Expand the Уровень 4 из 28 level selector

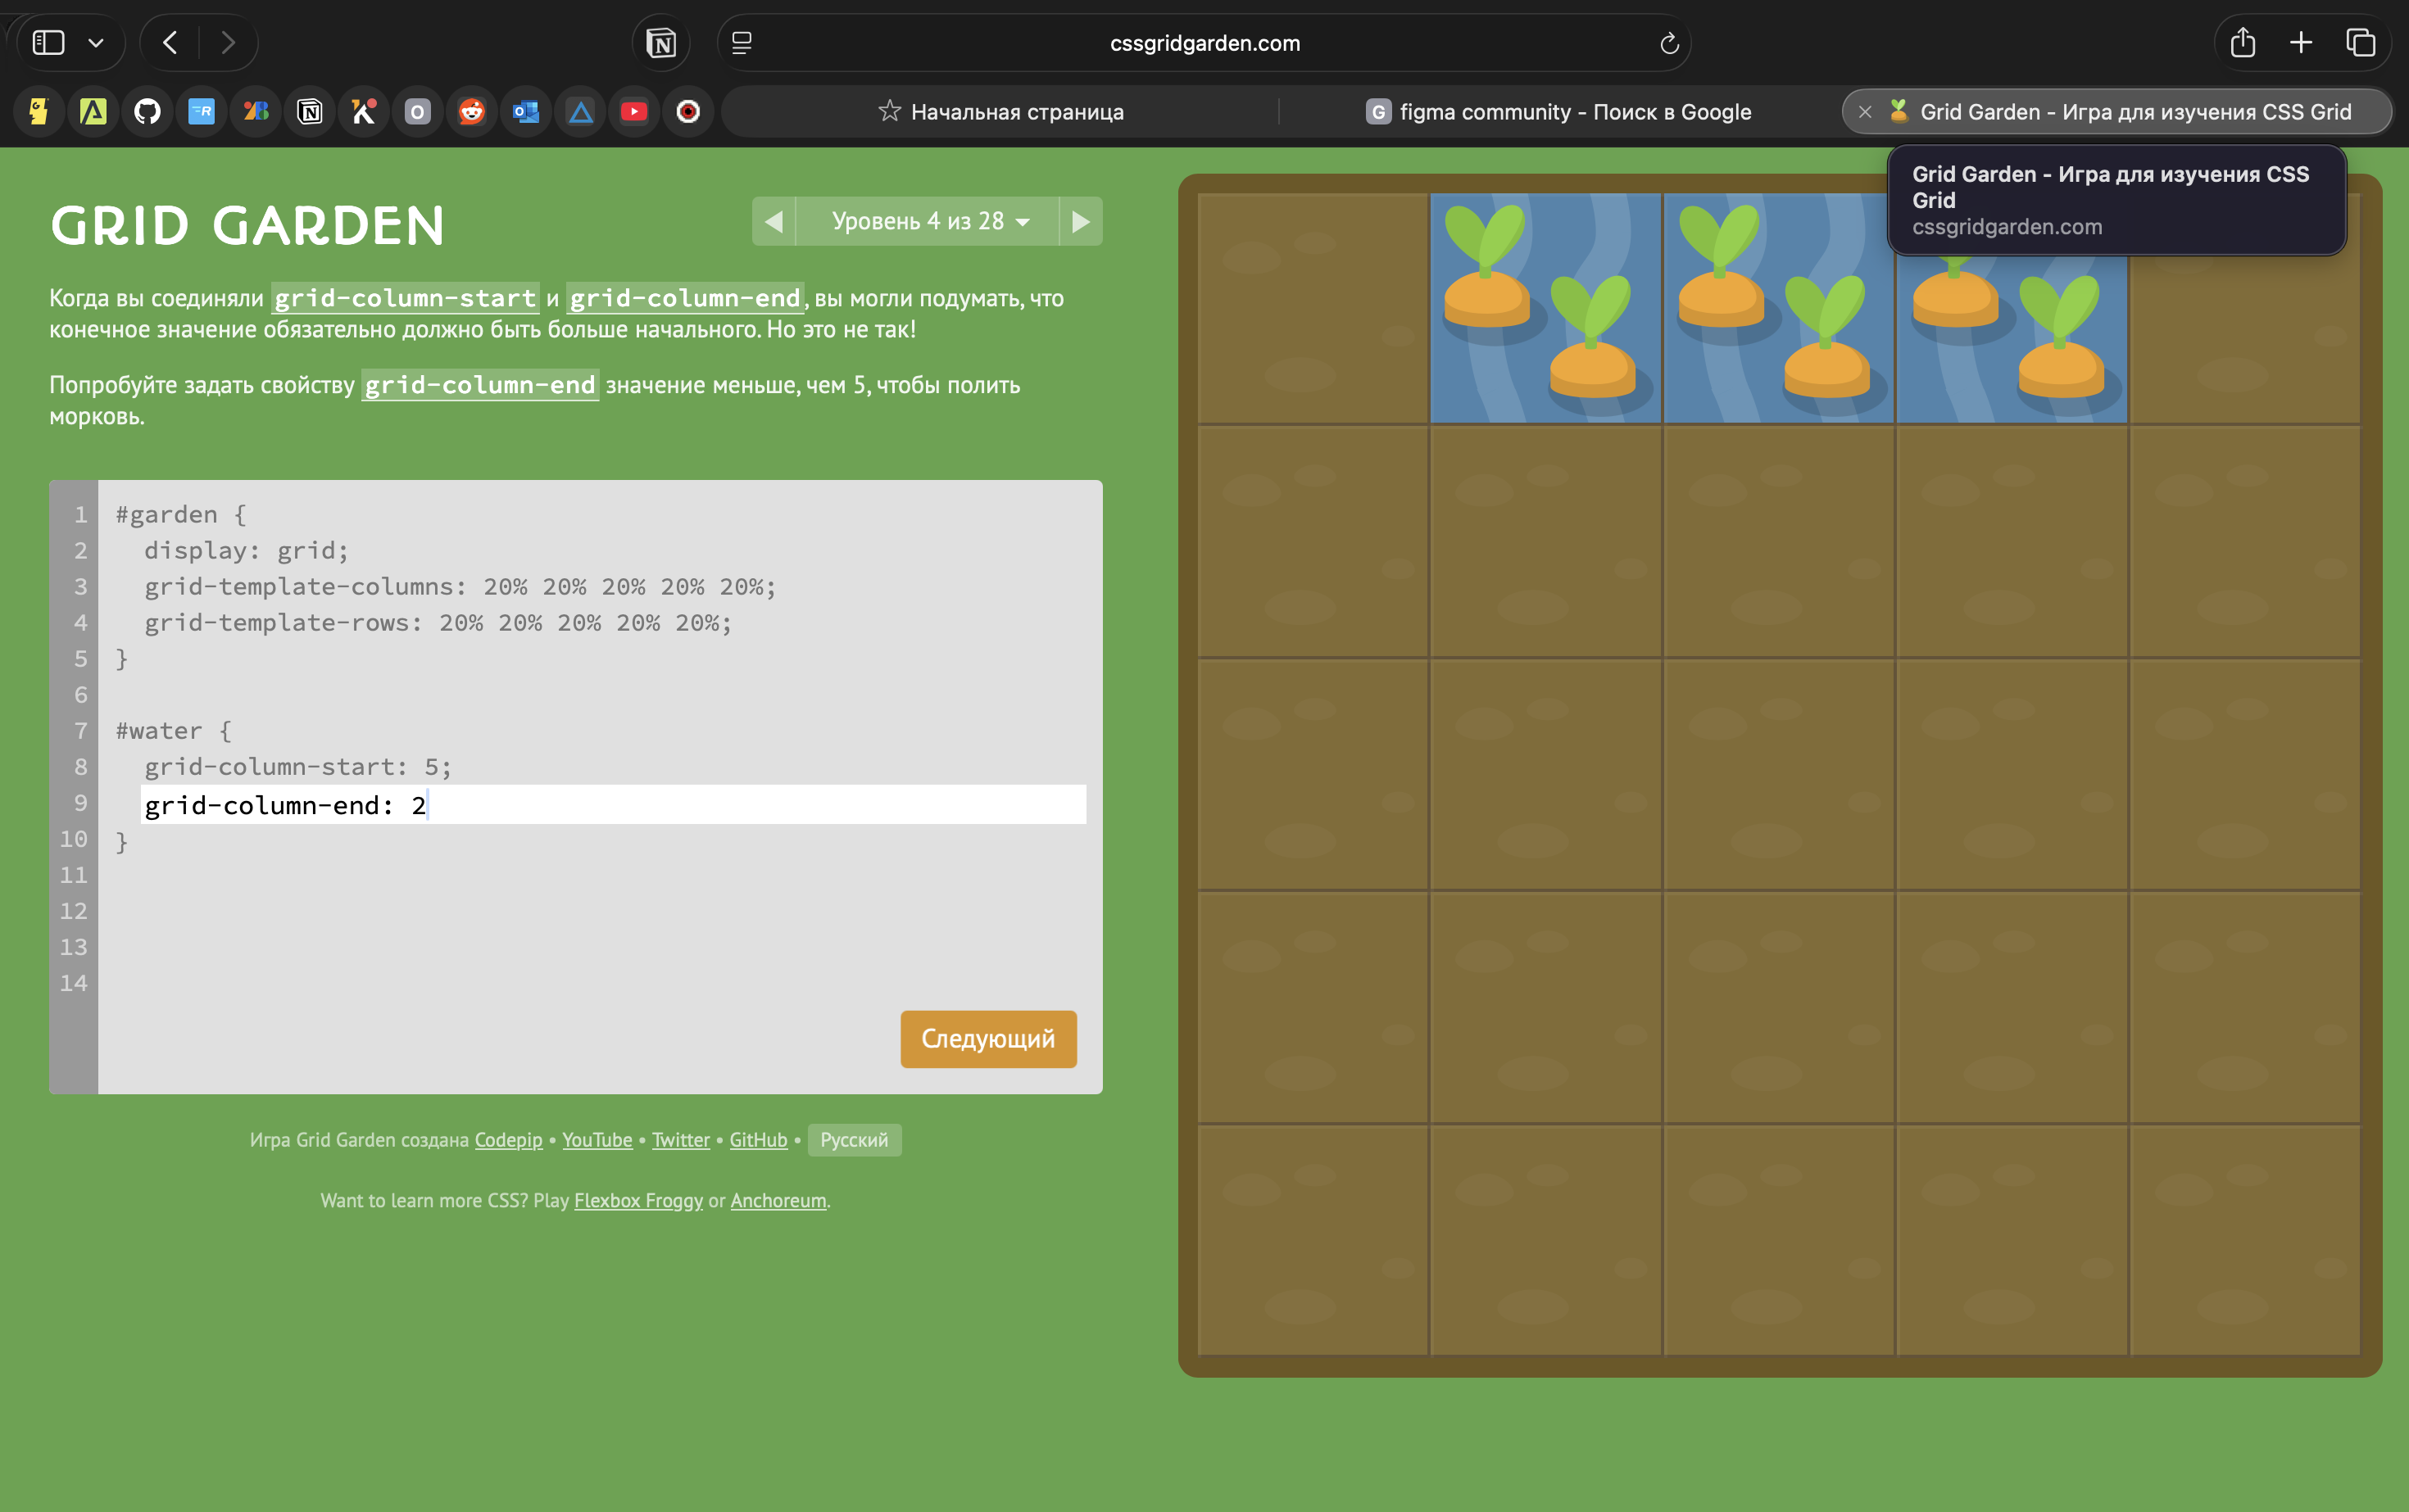pos(928,221)
